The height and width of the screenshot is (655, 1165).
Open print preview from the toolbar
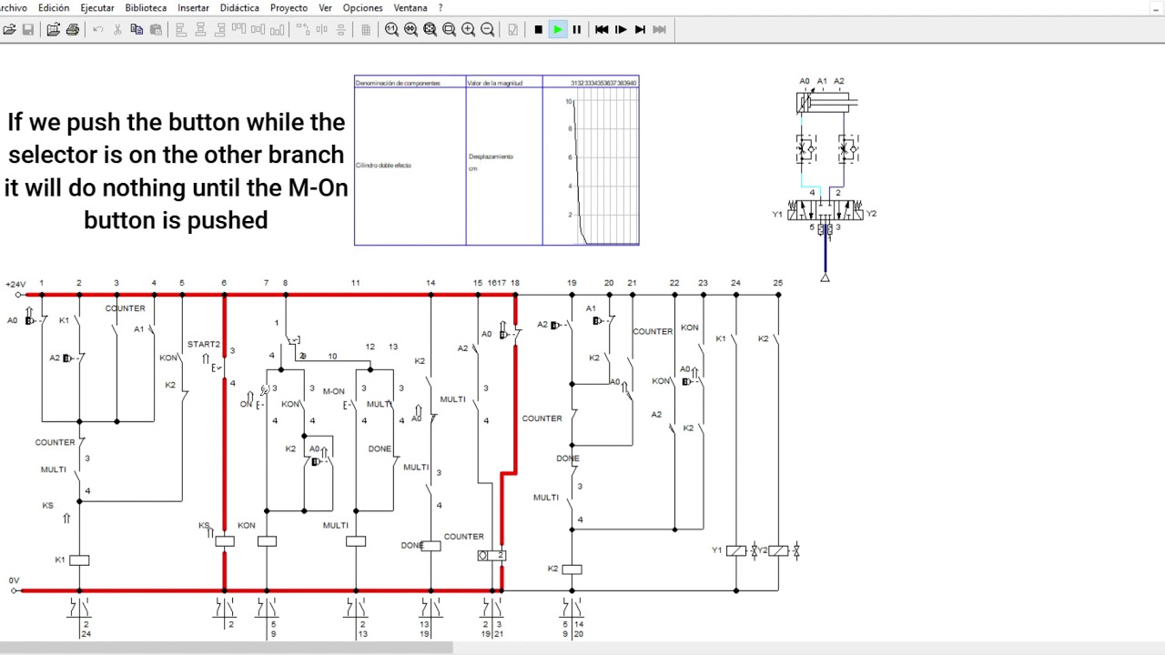[54, 30]
